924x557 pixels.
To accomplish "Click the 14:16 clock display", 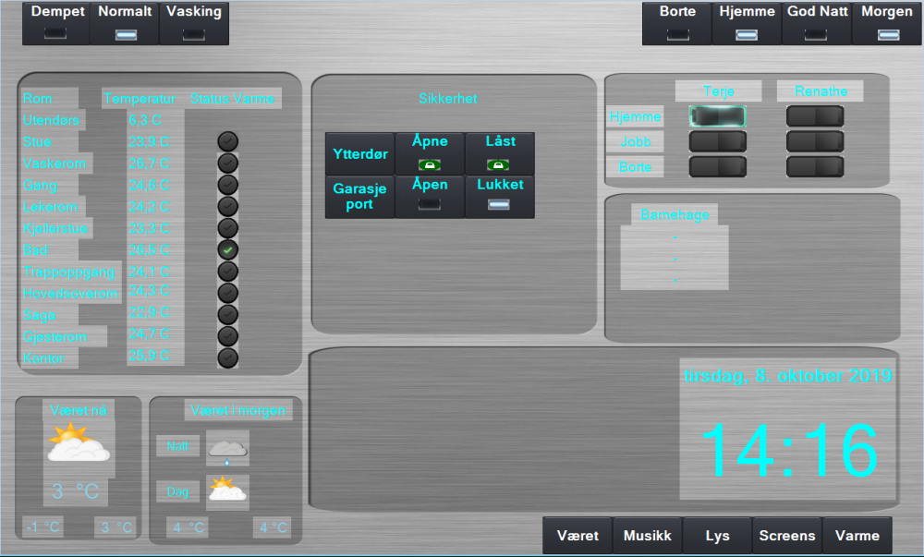I will [789, 453].
